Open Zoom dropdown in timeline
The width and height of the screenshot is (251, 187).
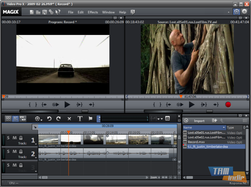pos(155,178)
